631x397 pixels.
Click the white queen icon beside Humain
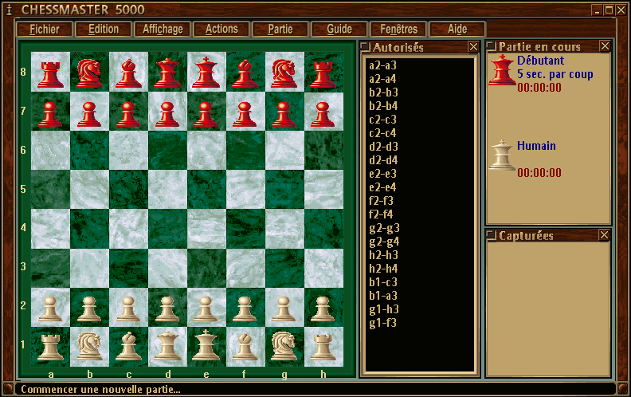[x=502, y=155]
